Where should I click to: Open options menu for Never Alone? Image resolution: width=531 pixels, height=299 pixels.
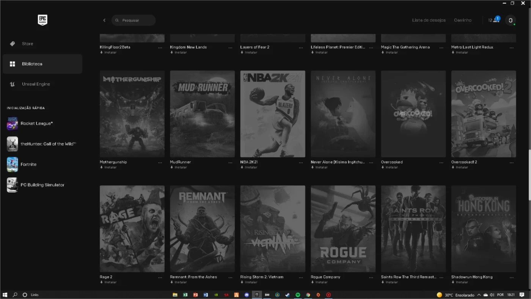371,162
